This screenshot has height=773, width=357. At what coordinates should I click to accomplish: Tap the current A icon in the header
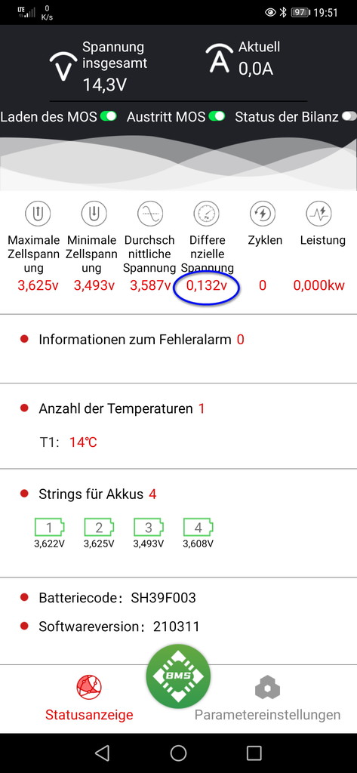220,59
